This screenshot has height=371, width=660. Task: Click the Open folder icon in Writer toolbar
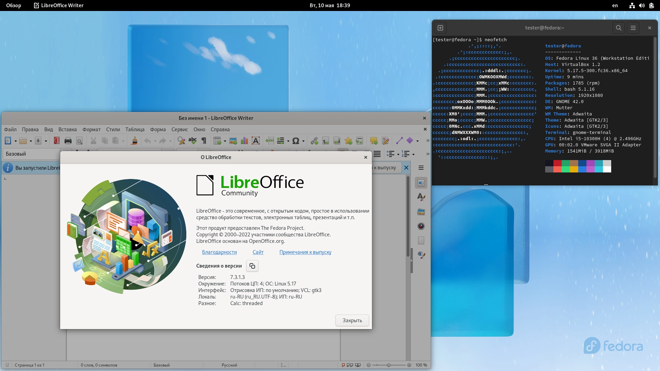click(x=23, y=141)
